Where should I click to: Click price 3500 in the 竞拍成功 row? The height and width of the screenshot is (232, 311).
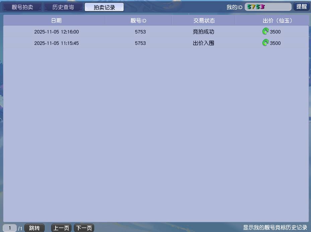pos(275,32)
